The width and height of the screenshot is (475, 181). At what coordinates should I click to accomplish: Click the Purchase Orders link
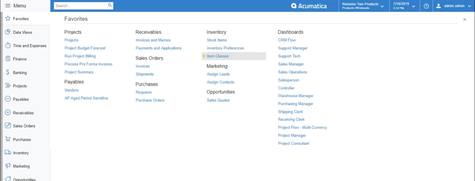pyautogui.click(x=150, y=100)
